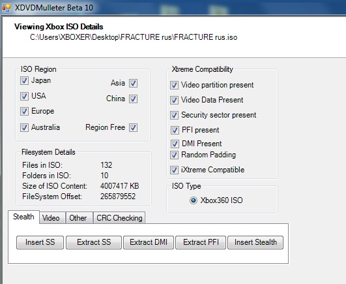Screen dimensions: 346x284
Task: Switch to the Video tab
Action: click(53, 218)
